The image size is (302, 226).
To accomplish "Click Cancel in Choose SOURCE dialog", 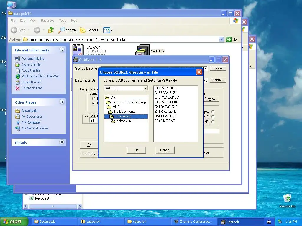I will click(165, 150).
